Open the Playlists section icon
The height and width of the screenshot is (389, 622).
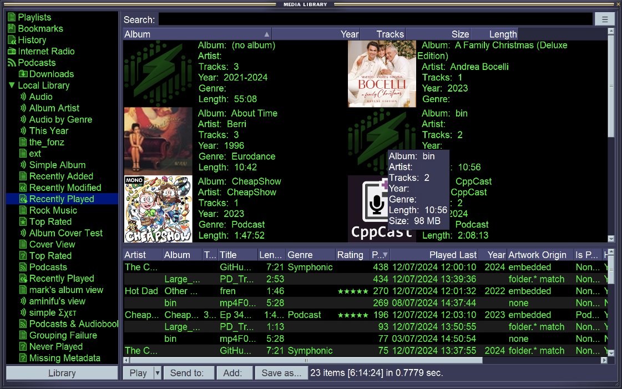[x=12, y=17]
